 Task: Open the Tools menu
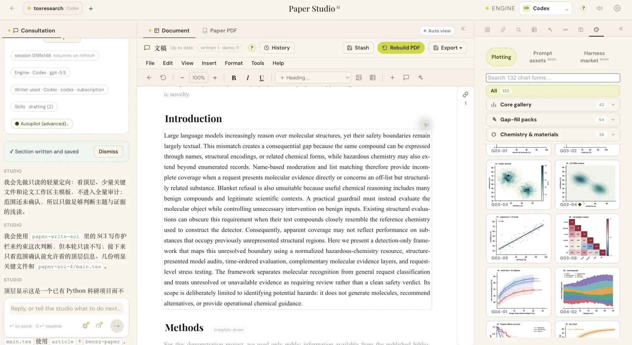(x=258, y=63)
